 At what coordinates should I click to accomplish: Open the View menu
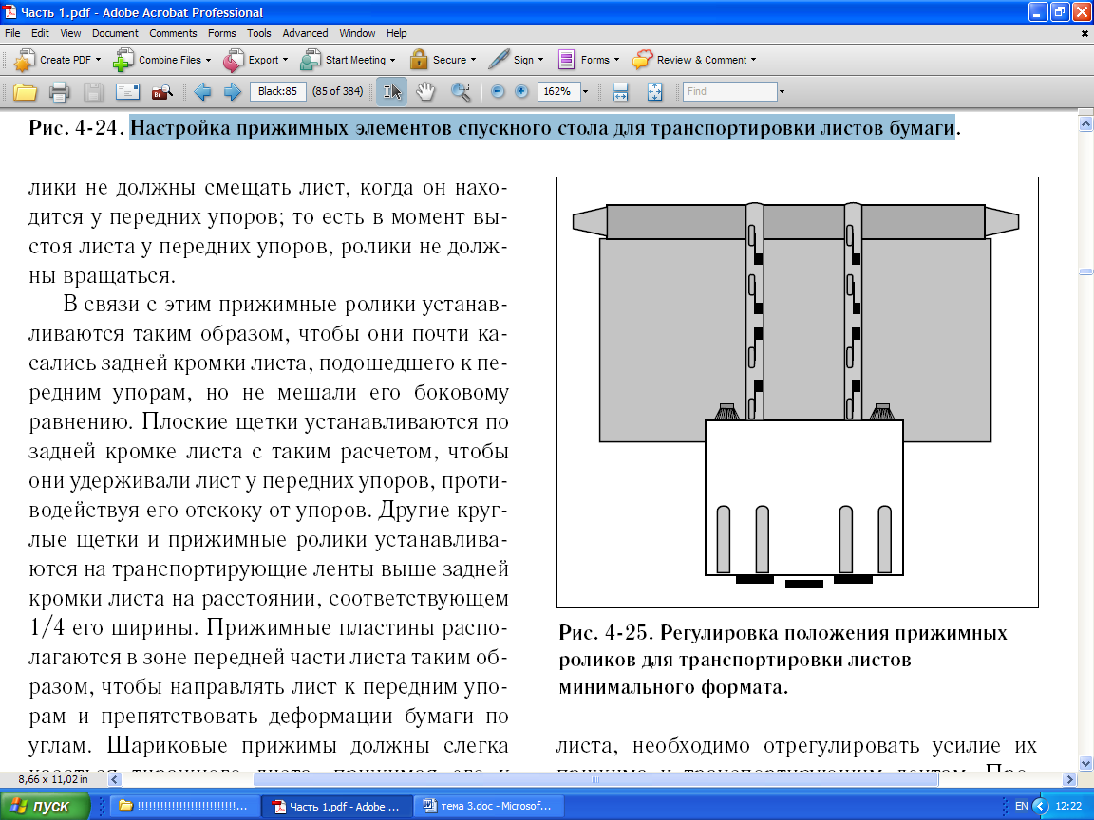point(70,33)
